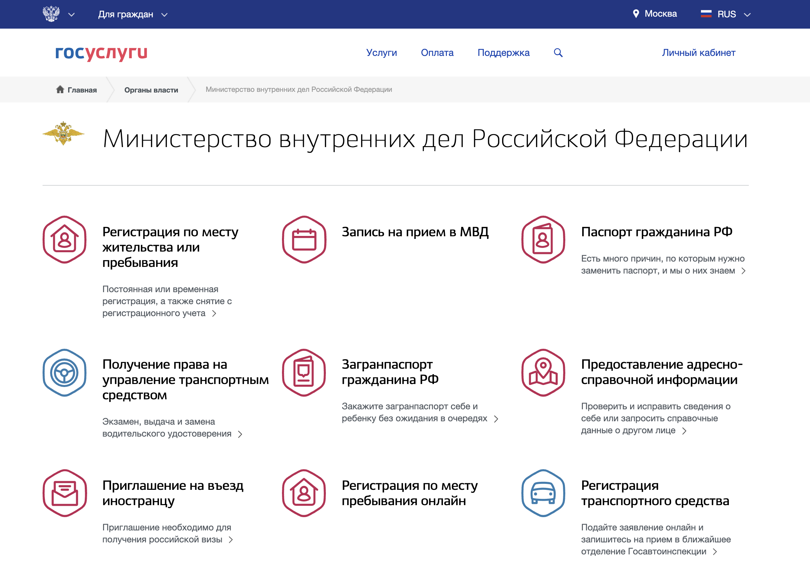This screenshot has width=810, height=583.
Task: Open 'Запись на прием в МВД'
Action: click(415, 232)
